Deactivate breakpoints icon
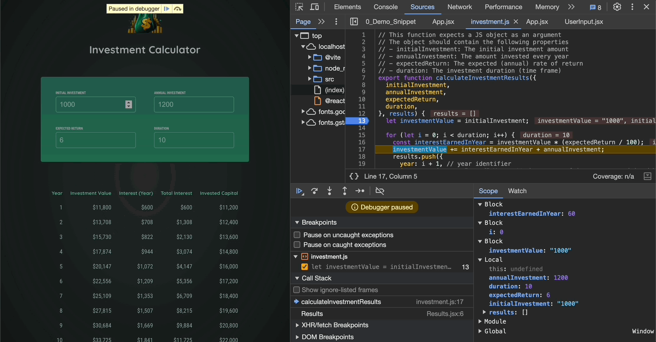Screen dimensions: 656x342 (380, 191)
